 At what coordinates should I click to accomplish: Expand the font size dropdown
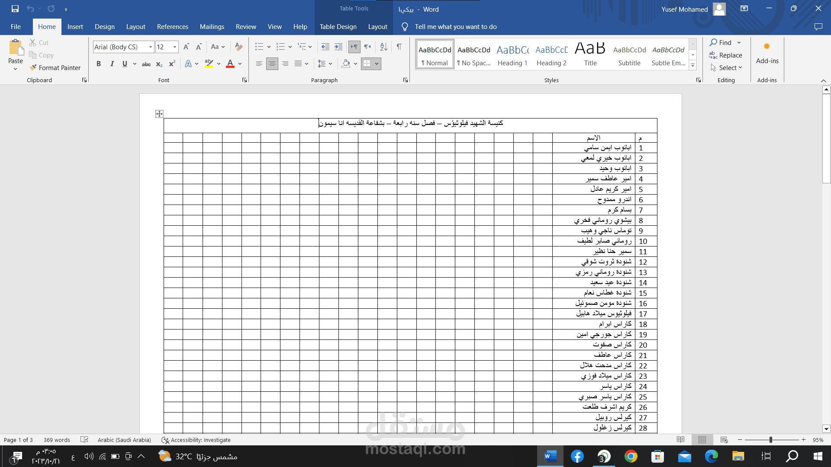(x=175, y=47)
